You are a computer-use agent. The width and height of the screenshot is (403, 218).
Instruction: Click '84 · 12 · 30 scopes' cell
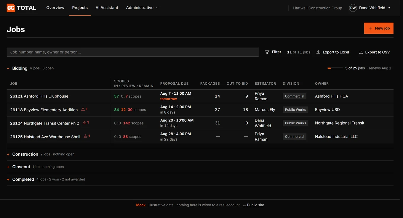pos(130,110)
